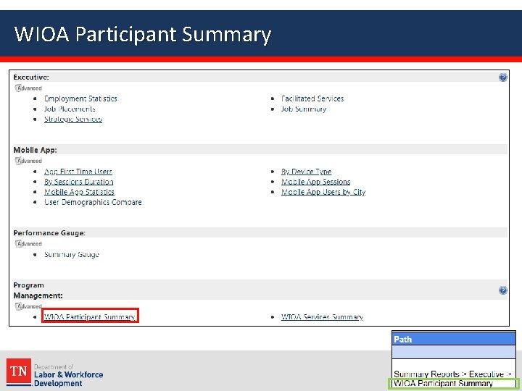Open the Job Placements report
This screenshot has height=391, width=522.
pos(70,109)
